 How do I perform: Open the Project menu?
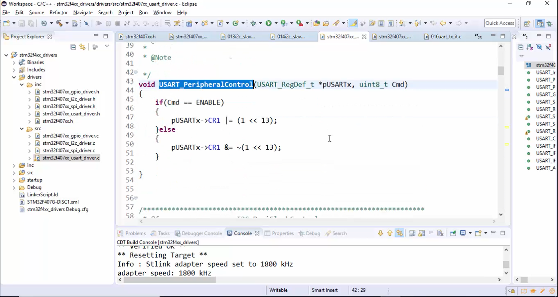point(126,12)
